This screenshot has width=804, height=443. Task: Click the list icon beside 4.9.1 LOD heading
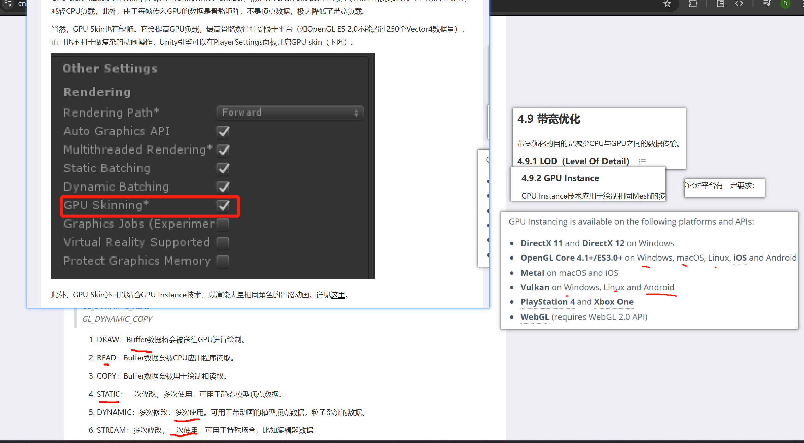tap(642, 161)
